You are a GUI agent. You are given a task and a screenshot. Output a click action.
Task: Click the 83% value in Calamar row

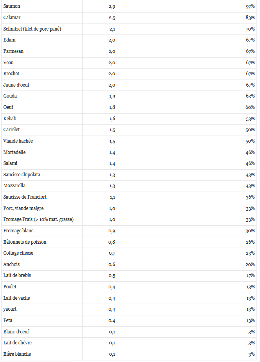(250, 18)
